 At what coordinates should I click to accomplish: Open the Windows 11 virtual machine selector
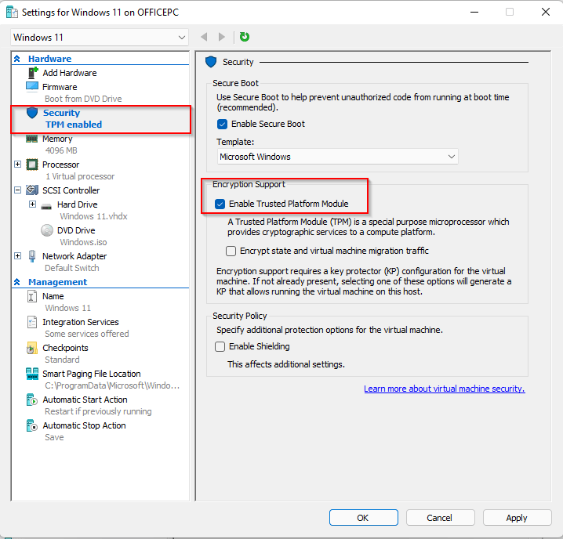click(x=100, y=38)
